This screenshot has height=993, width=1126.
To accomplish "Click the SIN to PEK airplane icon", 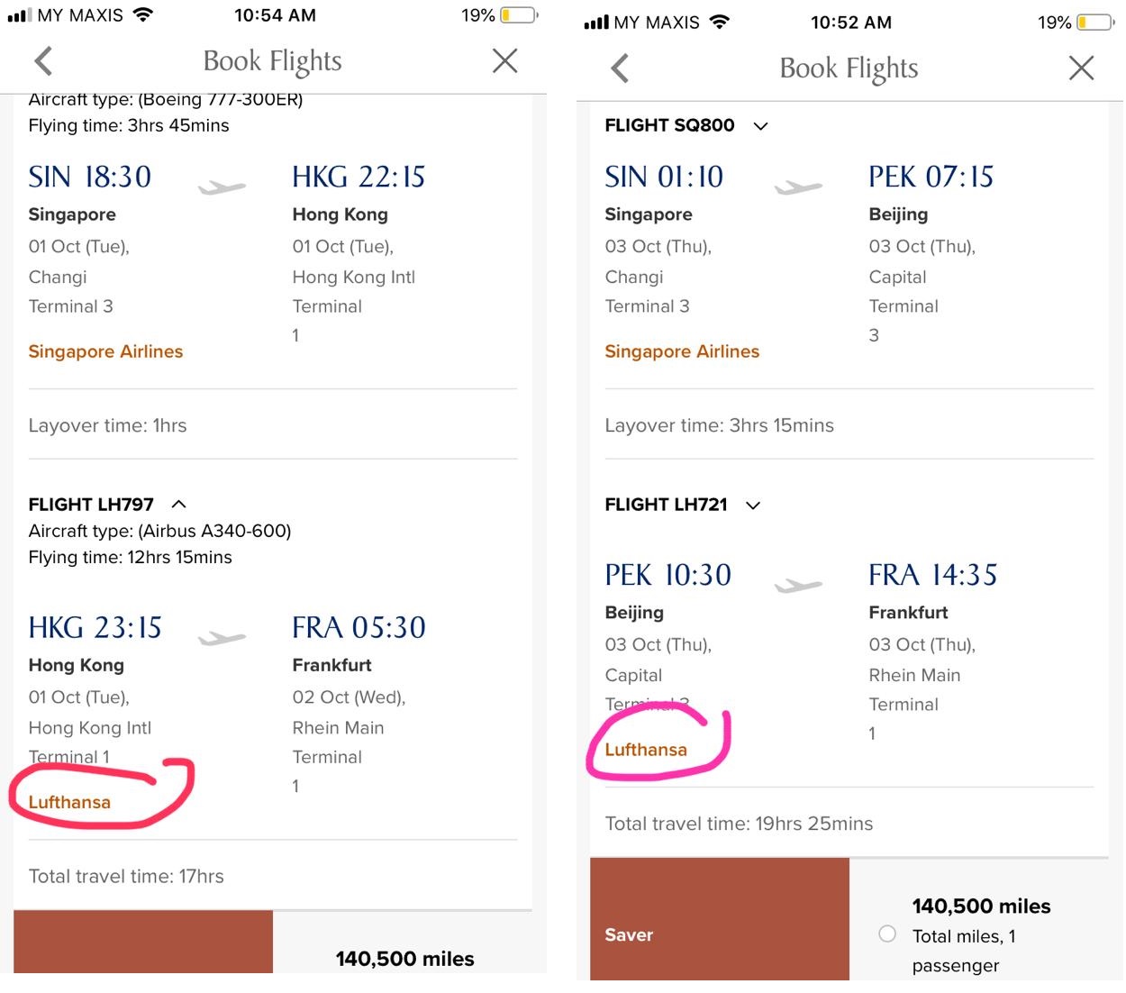I will click(798, 187).
